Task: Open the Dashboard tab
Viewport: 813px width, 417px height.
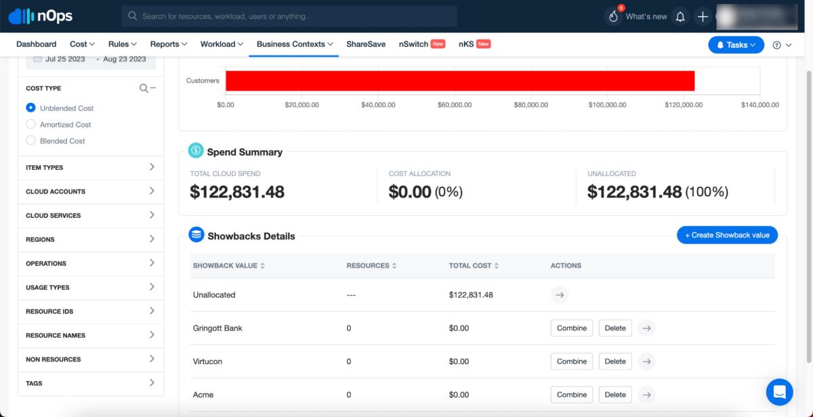Action: [36, 44]
